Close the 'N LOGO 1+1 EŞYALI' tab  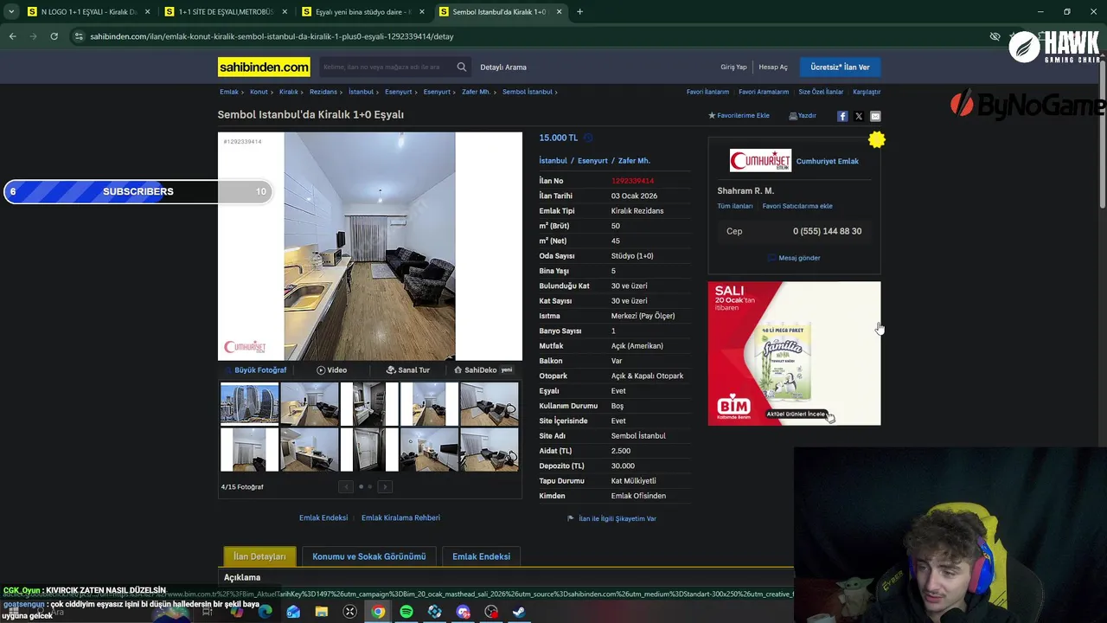point(148,12)
